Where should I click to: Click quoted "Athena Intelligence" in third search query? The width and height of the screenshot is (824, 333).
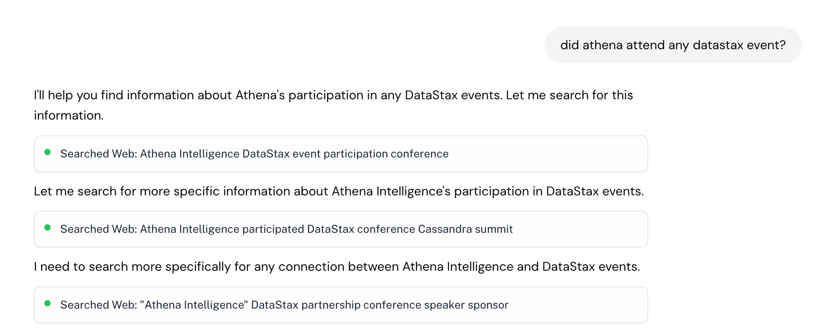(x=194, y=305)
